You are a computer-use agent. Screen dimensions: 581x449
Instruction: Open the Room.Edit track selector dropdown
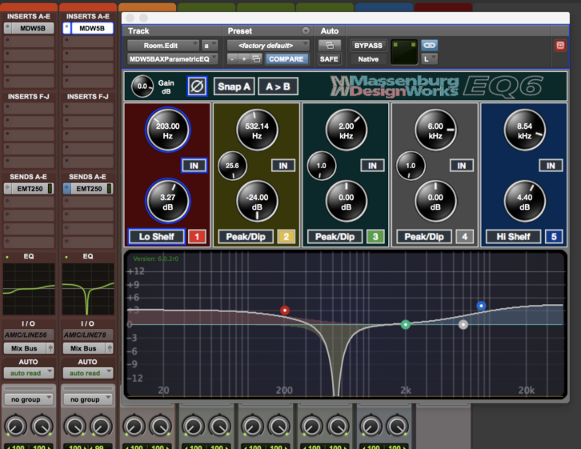[163, 46]
